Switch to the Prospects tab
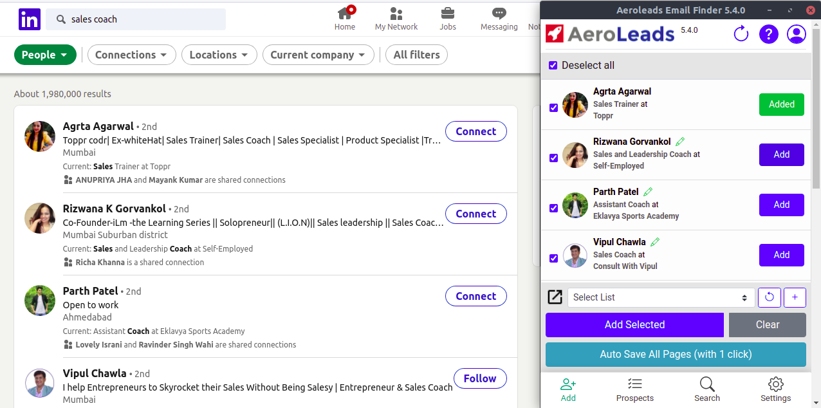This screenshot has height=408, width=821. (635, 390)
